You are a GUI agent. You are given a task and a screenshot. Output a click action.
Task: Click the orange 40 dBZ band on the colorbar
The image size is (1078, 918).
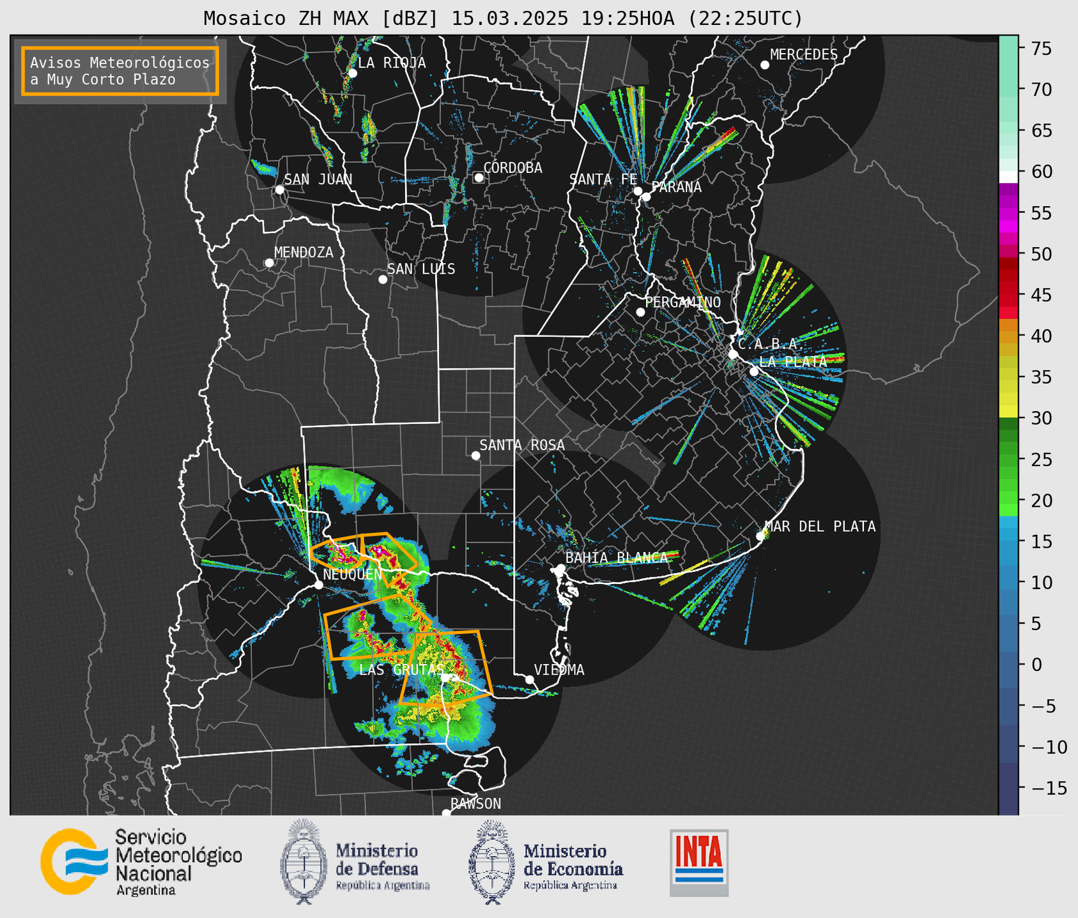coord(1008,336)
